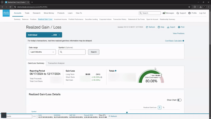The image size is (211, 119).
Task: Switch Realized Gain/Loss to dollar view
Action: [x=160, y=108]
